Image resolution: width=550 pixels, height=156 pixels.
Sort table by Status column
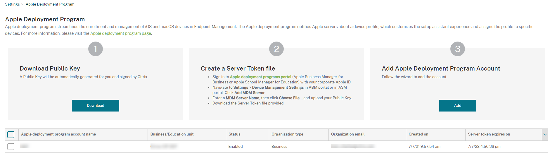point(234,134)
